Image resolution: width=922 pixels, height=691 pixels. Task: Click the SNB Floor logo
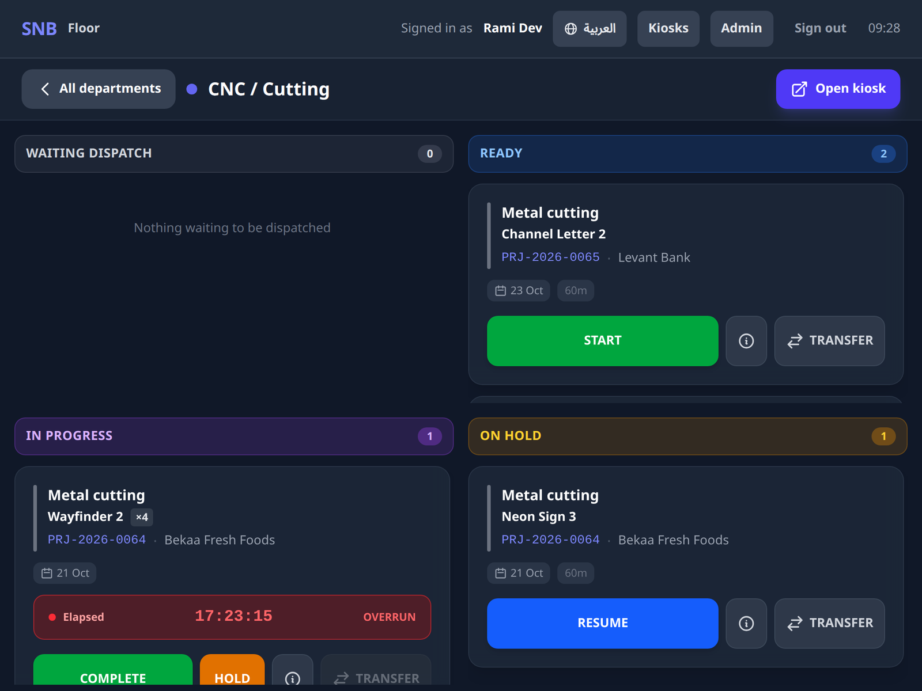point(61,28)
